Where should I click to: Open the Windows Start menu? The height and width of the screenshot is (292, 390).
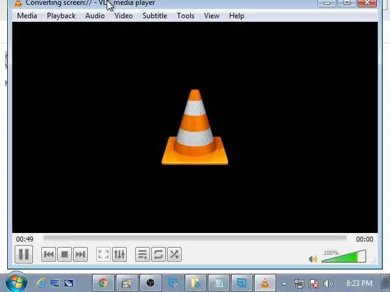click(x=16, y=283)
